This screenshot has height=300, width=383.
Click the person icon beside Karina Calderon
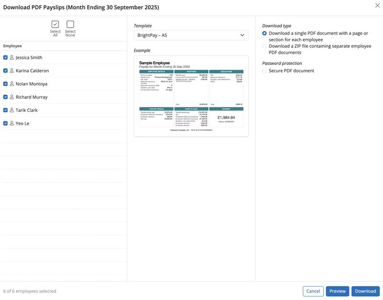[x=12, y=71]
